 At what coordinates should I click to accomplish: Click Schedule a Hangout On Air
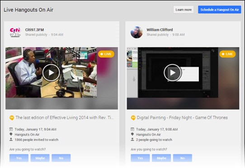pyautogui.click(x=220, y=9)
